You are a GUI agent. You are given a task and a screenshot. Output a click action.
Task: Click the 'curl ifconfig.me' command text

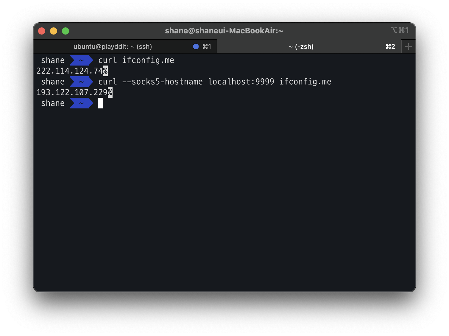tap(136, 60)
